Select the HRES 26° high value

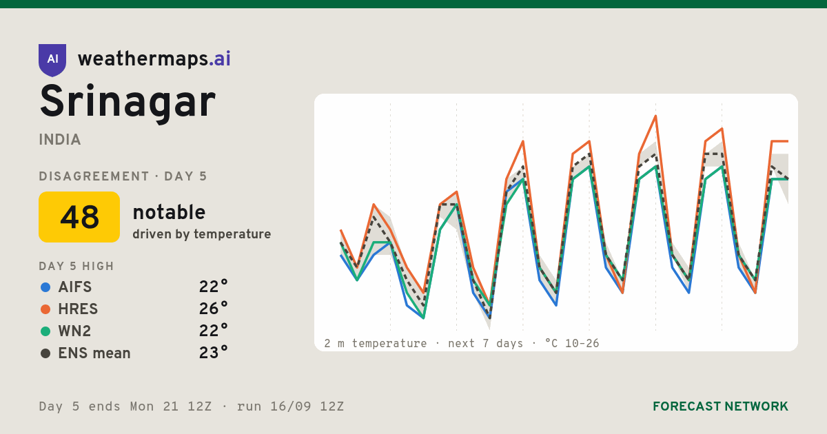pos(214,309)
